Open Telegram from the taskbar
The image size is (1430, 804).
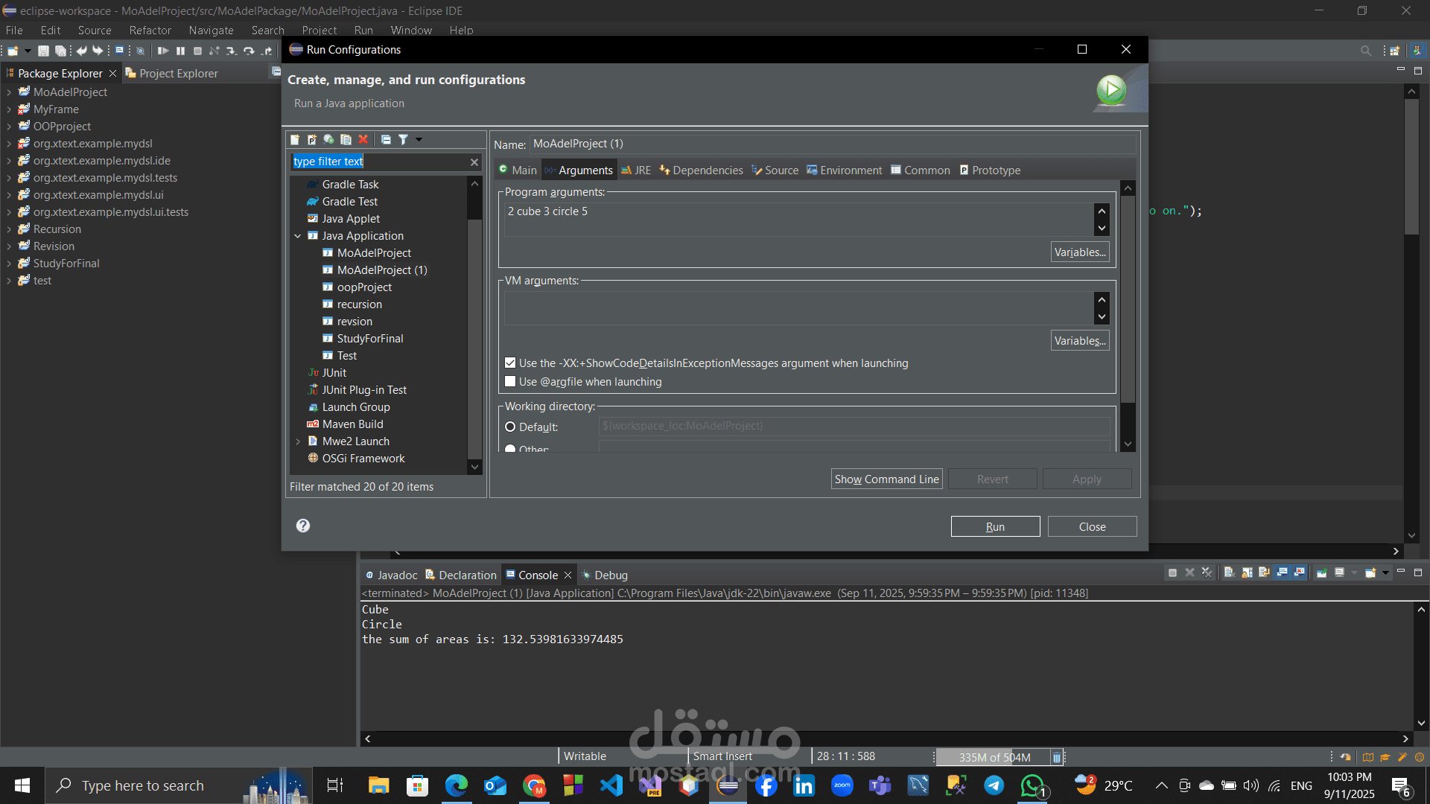click(994, 785)
